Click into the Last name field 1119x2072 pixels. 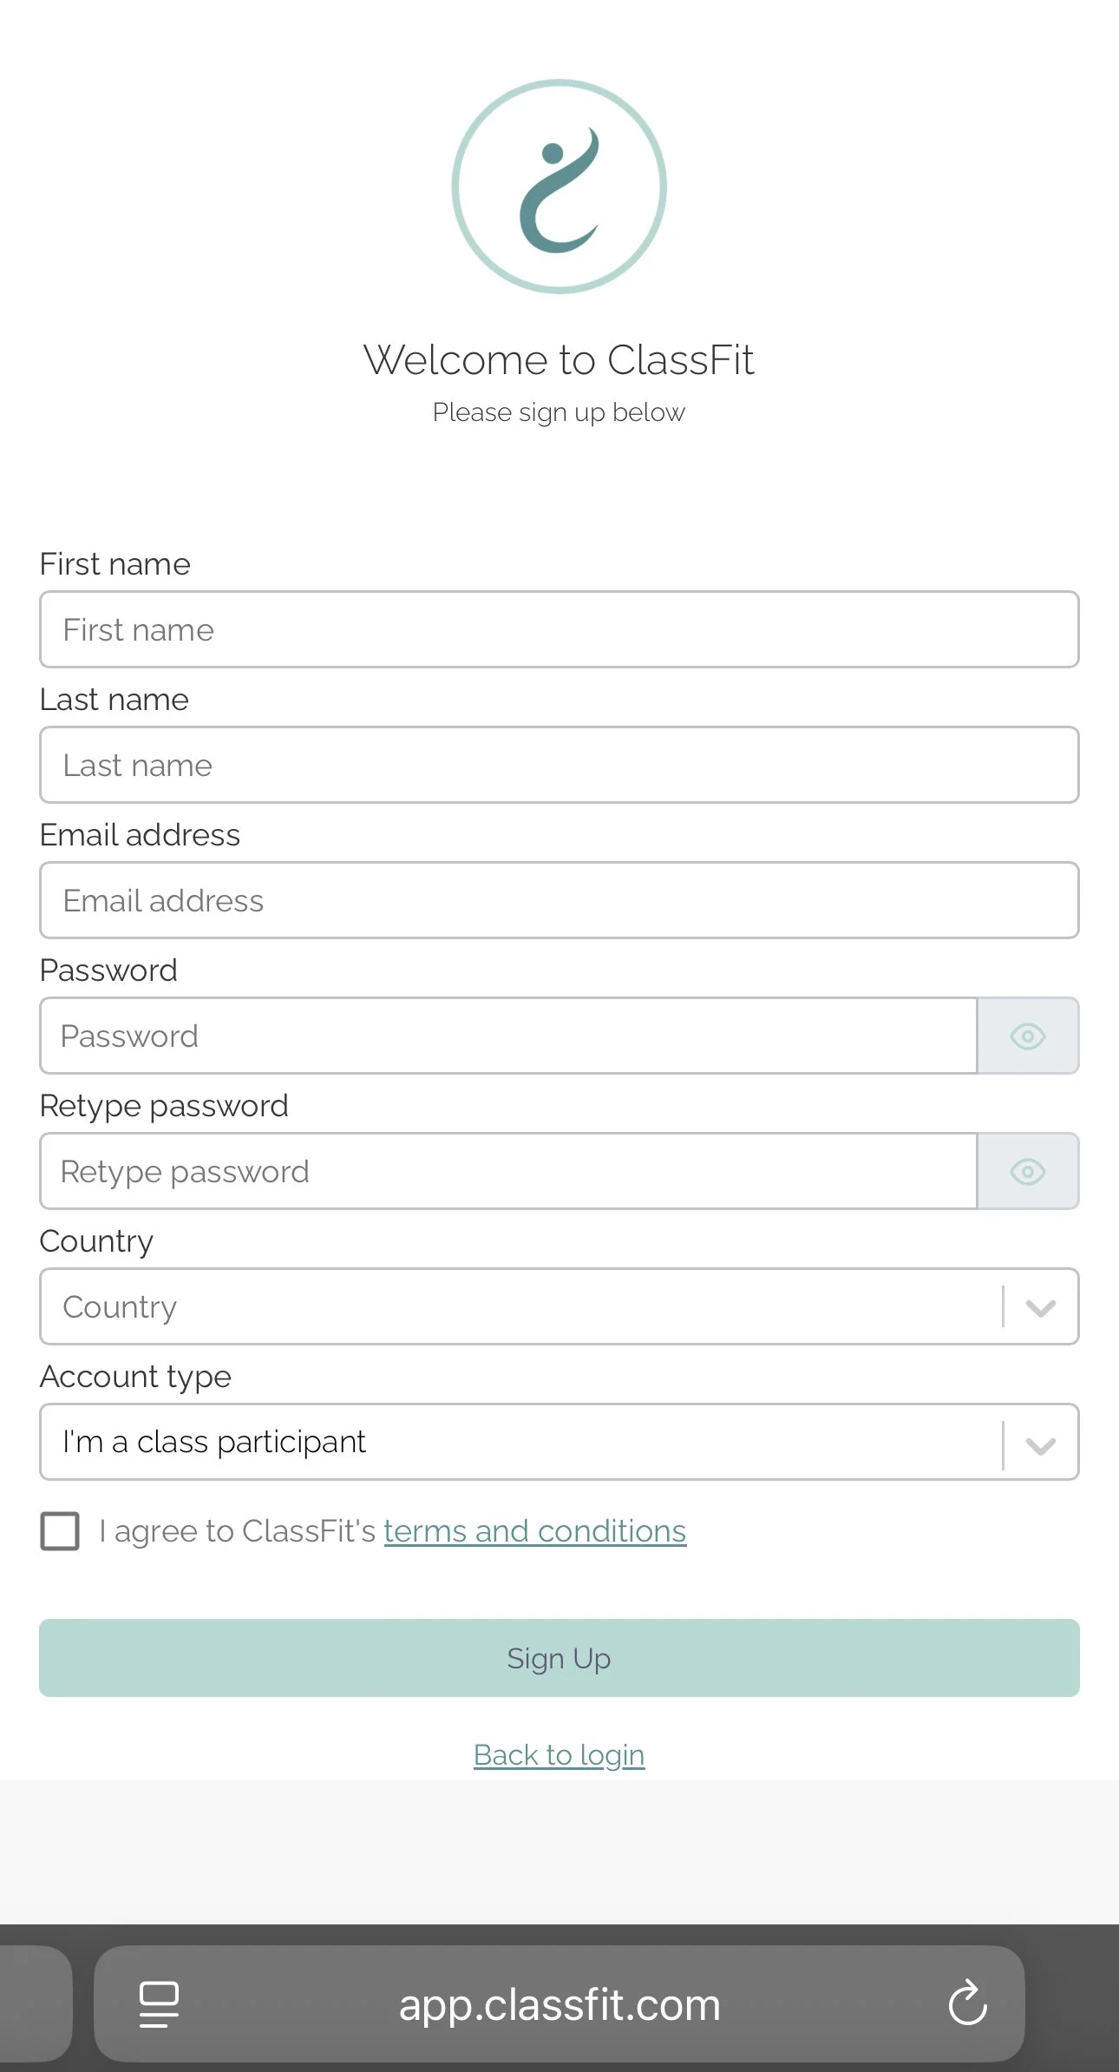(559, 766)
